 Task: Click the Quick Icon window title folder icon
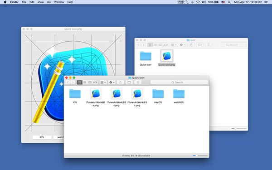(x=130, y=78)
